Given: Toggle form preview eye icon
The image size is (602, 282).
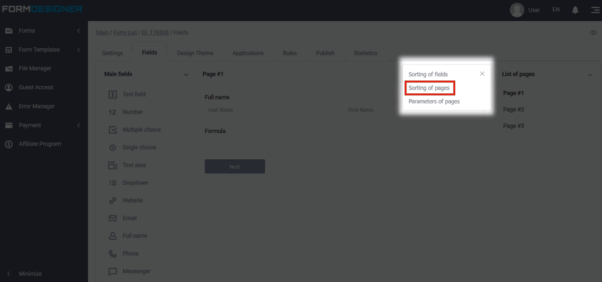Looking at the screenshot, I should coord(594,33).
